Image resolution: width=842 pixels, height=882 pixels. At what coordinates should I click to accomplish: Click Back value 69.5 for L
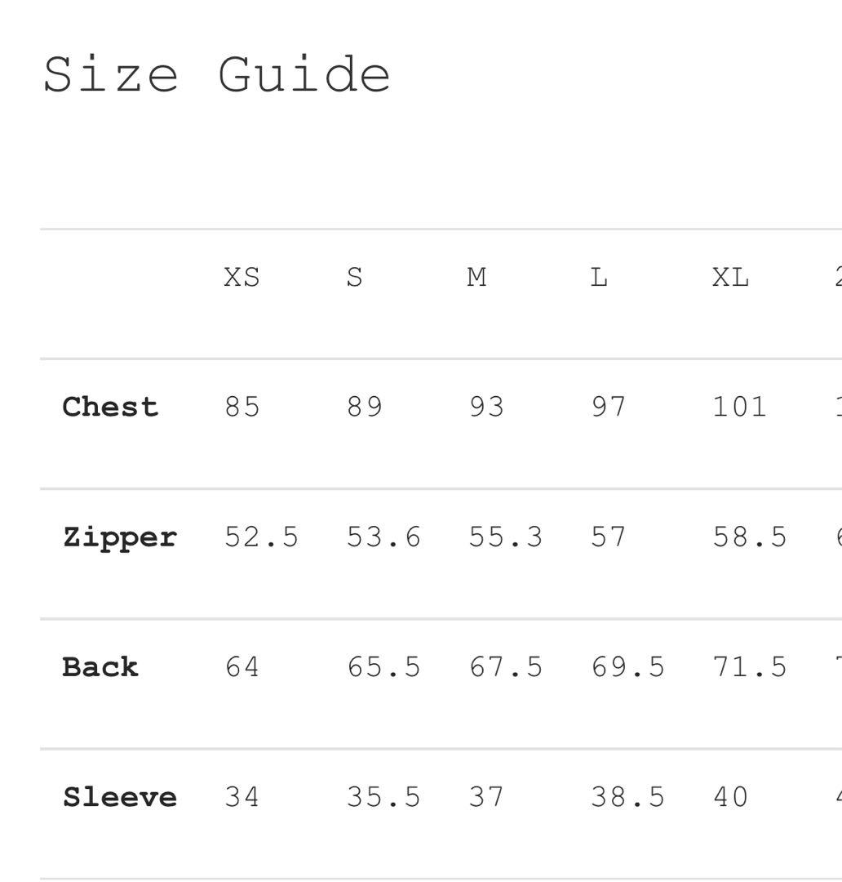point(628,667)
